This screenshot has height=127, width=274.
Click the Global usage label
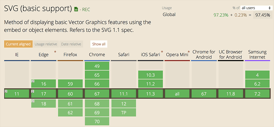(x=169, y=15)
